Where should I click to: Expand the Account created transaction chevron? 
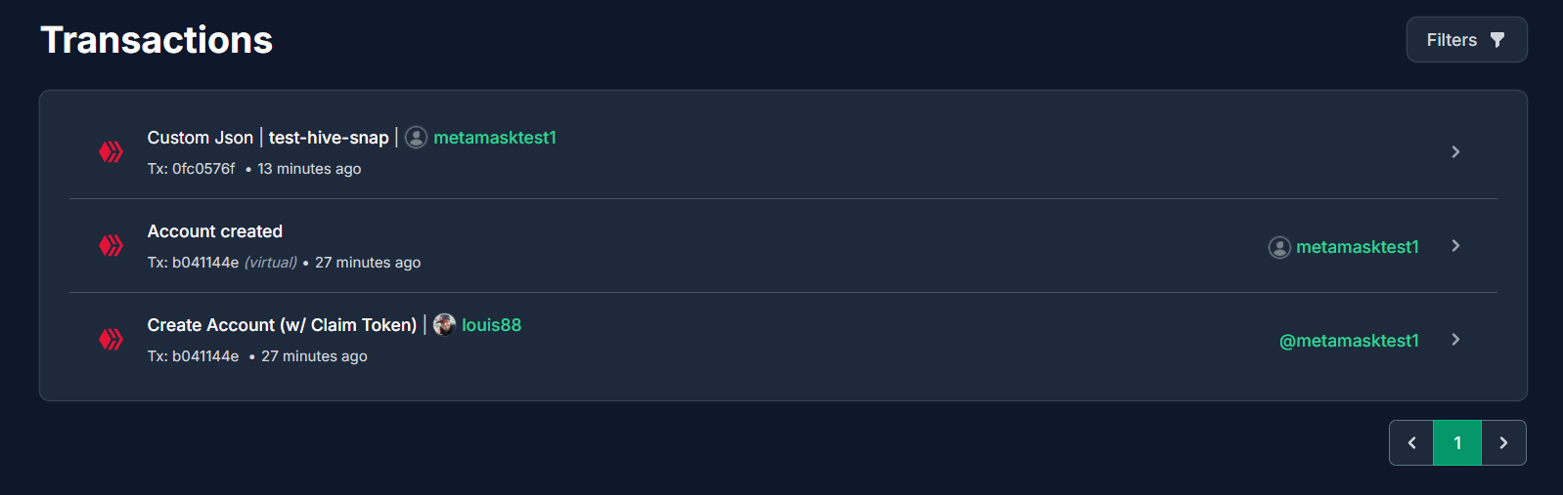tap(1455, 245)
